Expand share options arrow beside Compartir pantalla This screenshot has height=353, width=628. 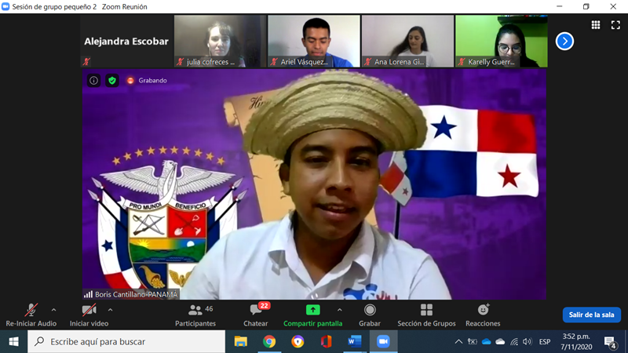[x=340, y=310]
